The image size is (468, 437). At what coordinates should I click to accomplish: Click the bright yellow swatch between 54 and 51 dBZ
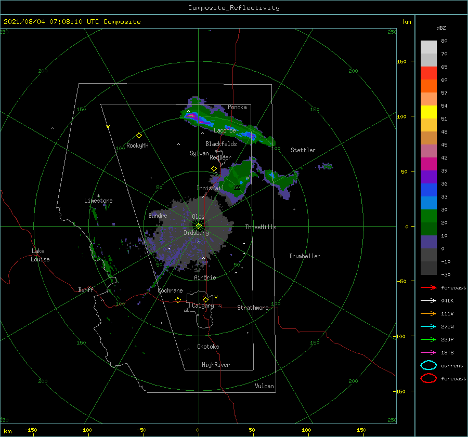point(428,112)
